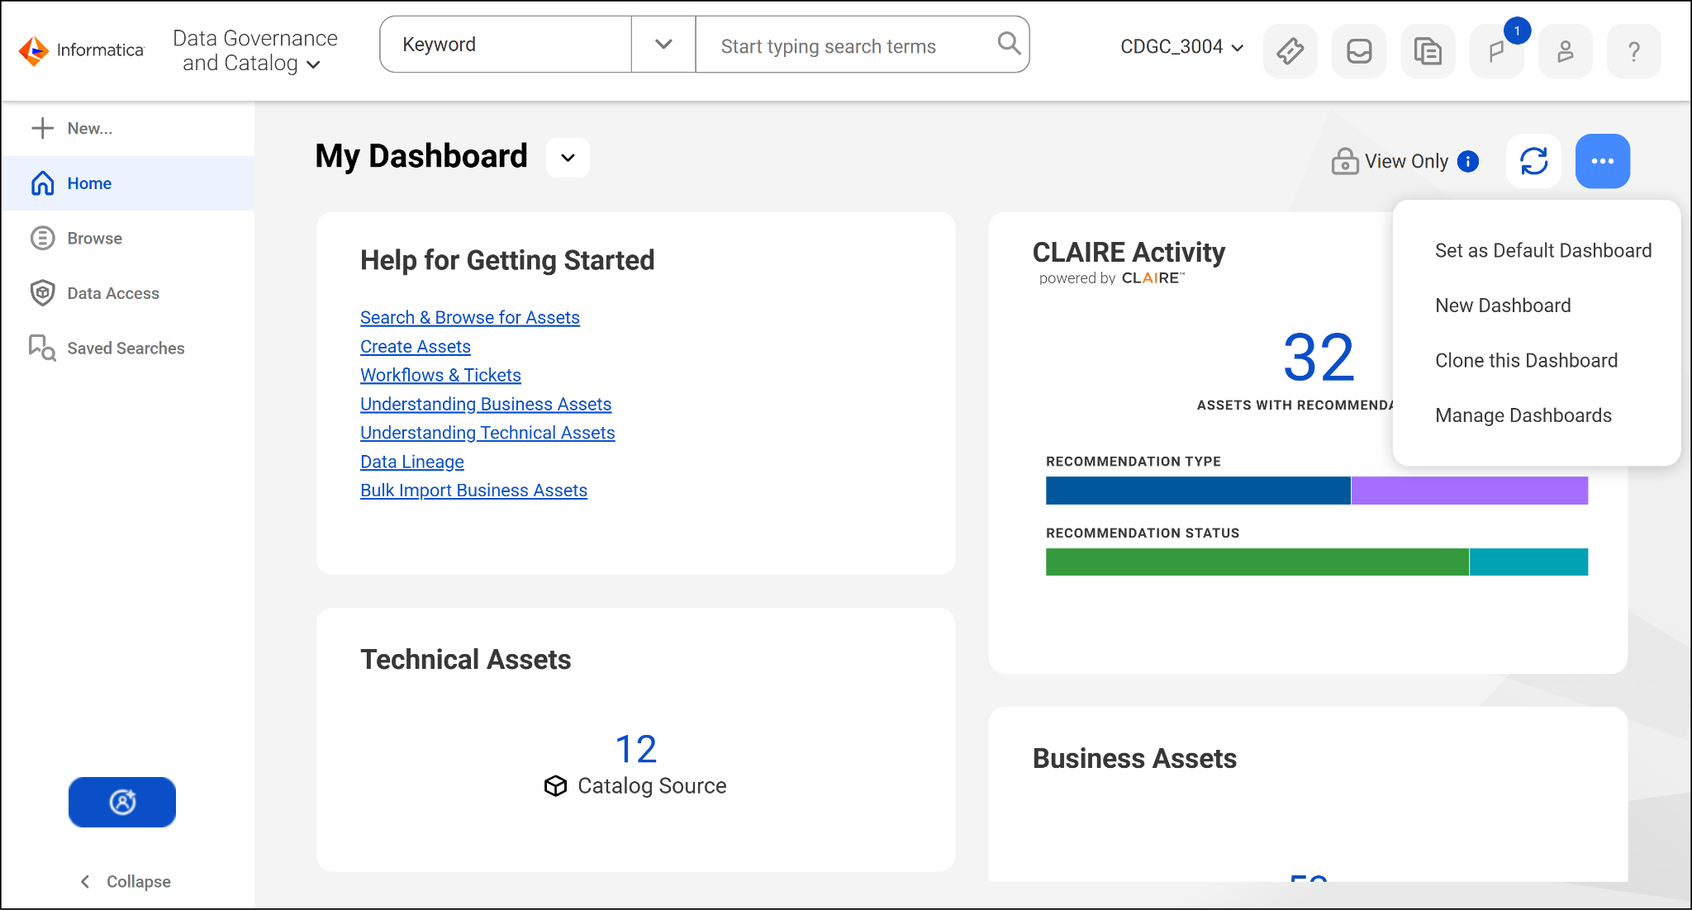The width and height of the screenshot is (1692, 910).
Task: Open notifications flag icon with badge
Action: [x=1497, y=51]
